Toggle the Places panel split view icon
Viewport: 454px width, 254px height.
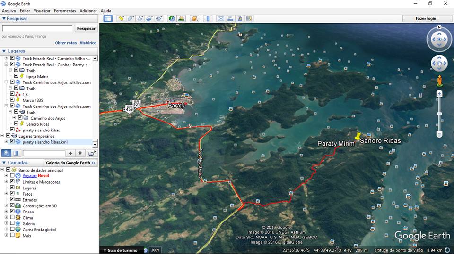[16, 153]
